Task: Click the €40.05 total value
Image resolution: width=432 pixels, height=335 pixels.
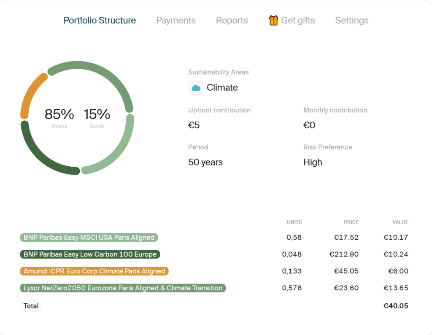Action: pyautogui.click(x=396, y=306)
